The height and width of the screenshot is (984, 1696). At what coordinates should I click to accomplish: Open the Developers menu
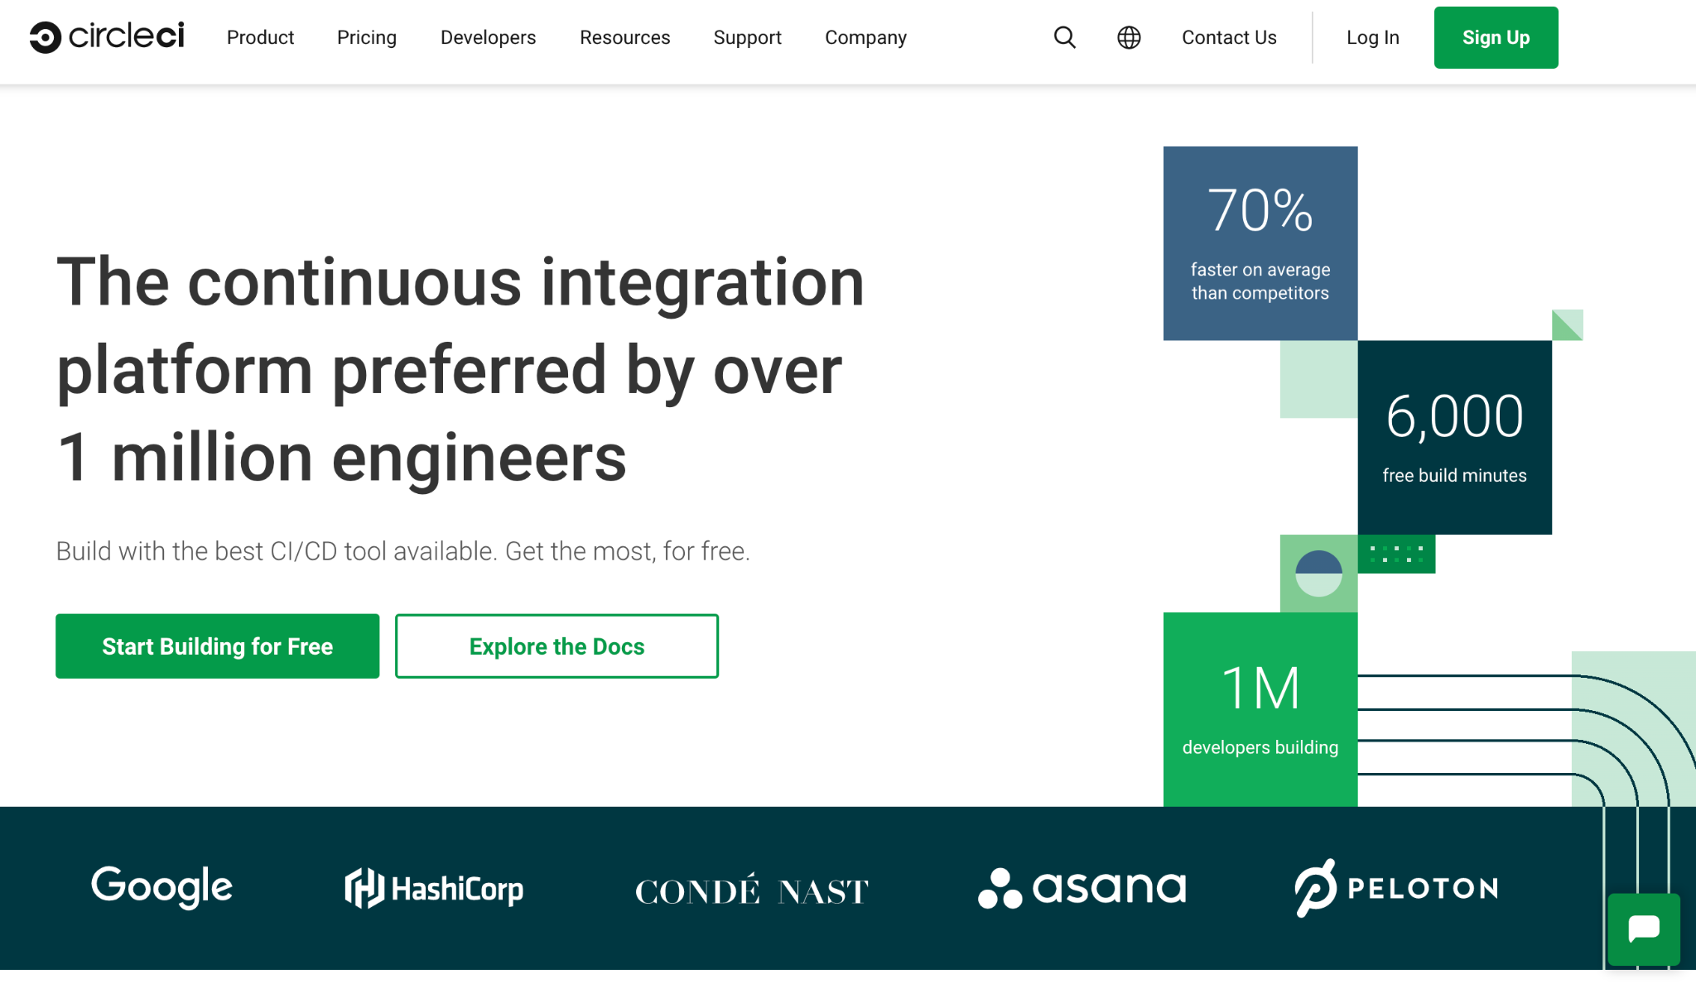click(x=488, y=37)
